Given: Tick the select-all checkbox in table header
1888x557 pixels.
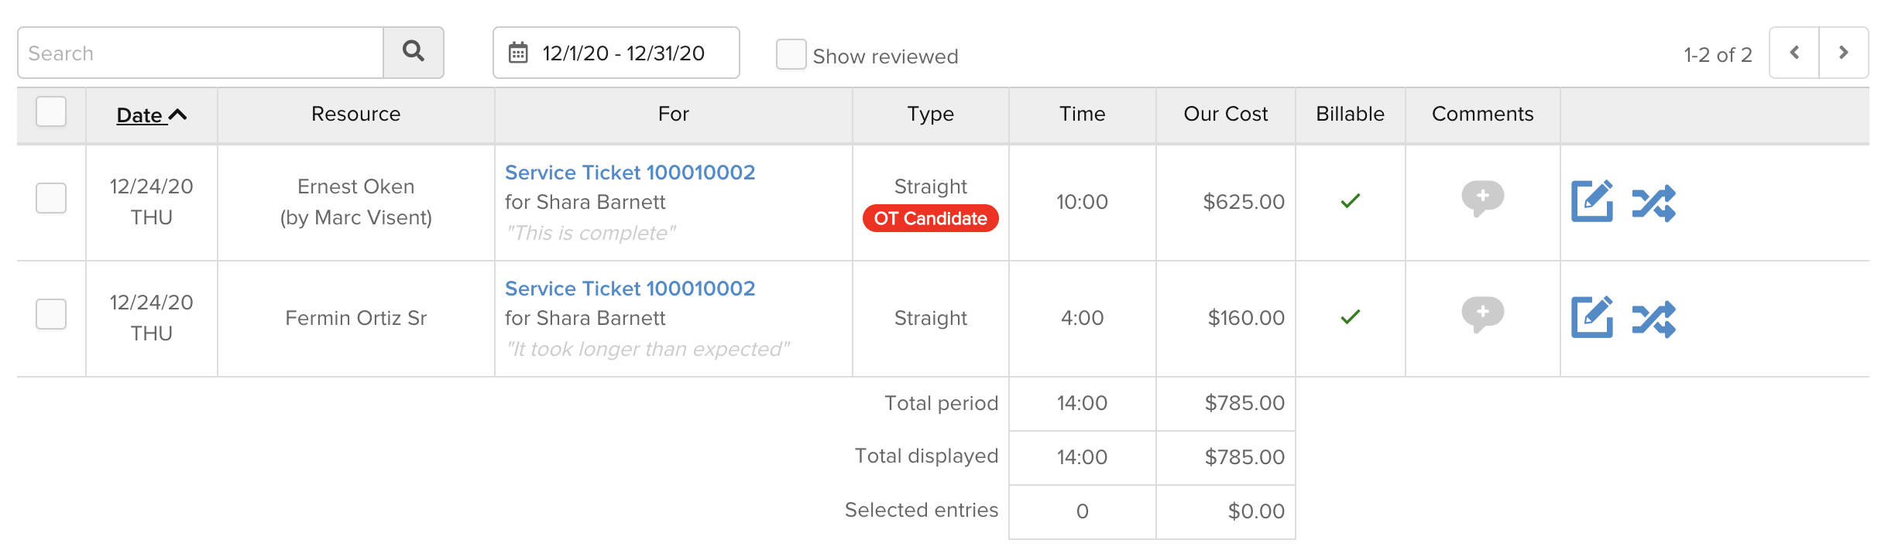Looking at the screenshot, I should coord(51,111).
